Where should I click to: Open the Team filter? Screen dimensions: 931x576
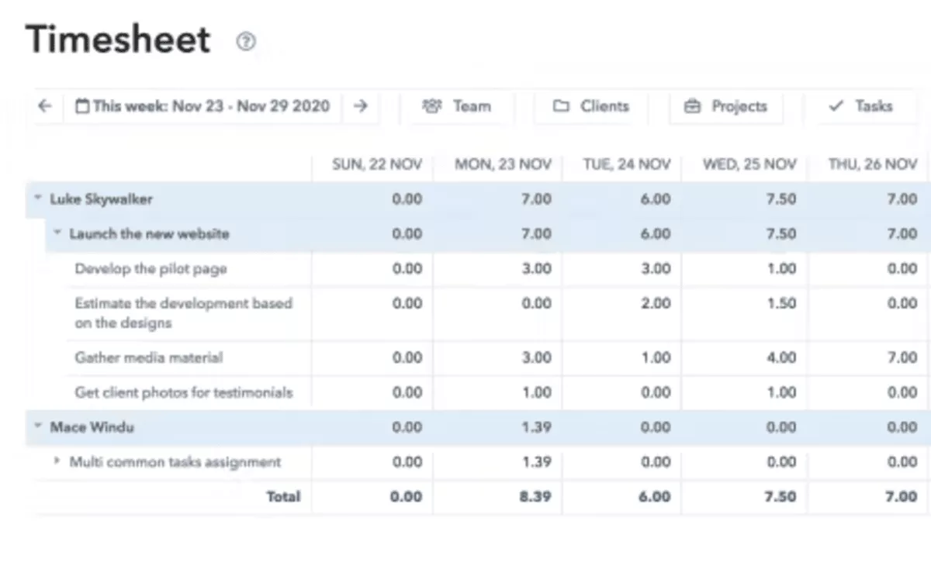(x=459, y=106)
